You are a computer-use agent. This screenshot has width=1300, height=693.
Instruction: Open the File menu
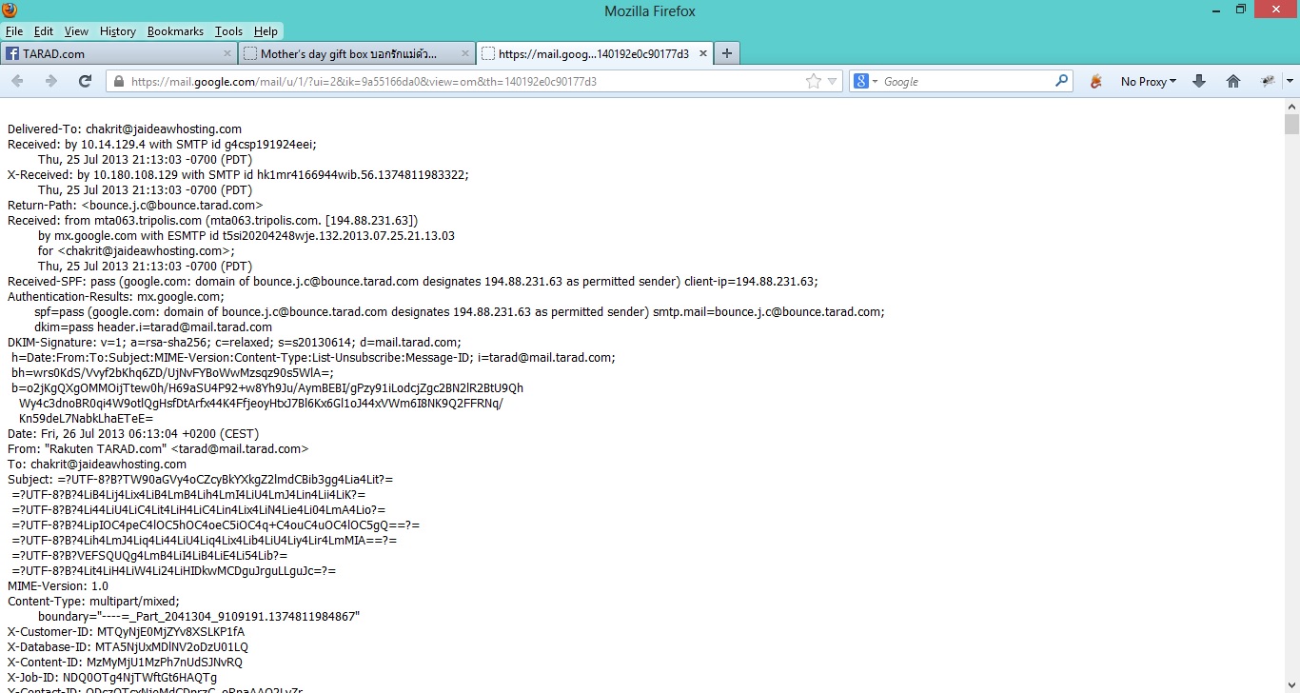(x=14, y=31)
